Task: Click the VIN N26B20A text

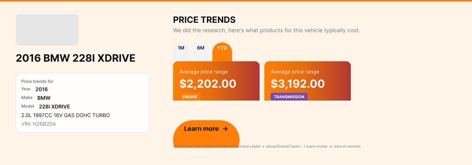Action: pos(39,124)
